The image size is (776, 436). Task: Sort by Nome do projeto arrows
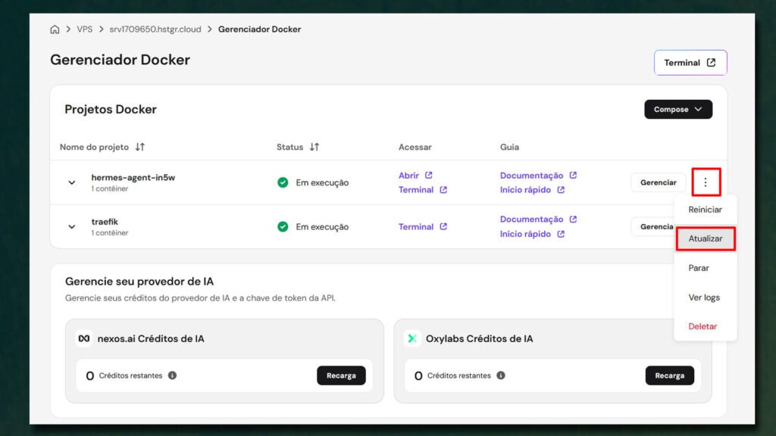[x=140, y=147]
